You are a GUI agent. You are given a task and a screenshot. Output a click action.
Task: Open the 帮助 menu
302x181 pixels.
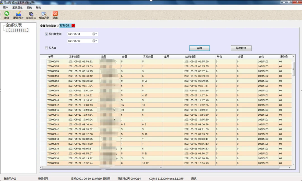[x=38, y=8]
